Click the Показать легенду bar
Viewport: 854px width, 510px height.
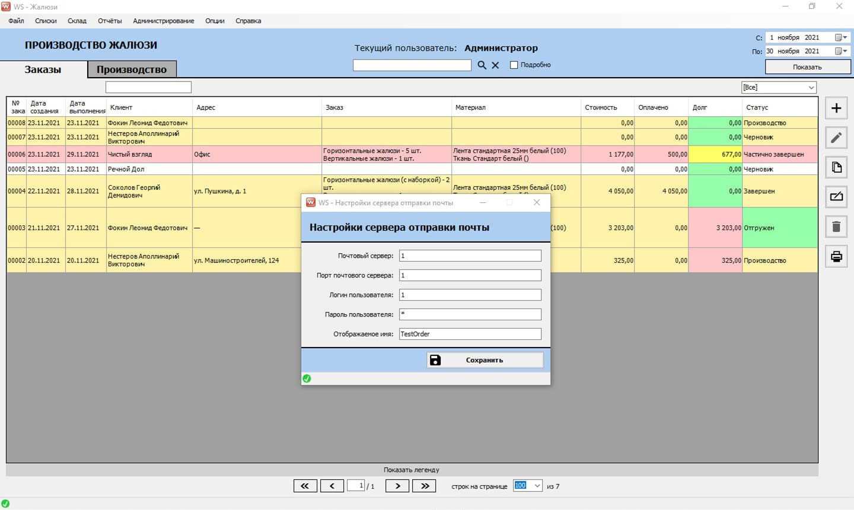coord(412,470)
